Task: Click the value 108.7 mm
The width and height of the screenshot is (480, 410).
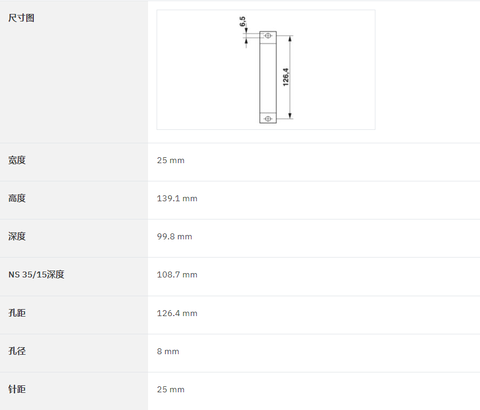Action: (x=177, y=275)
